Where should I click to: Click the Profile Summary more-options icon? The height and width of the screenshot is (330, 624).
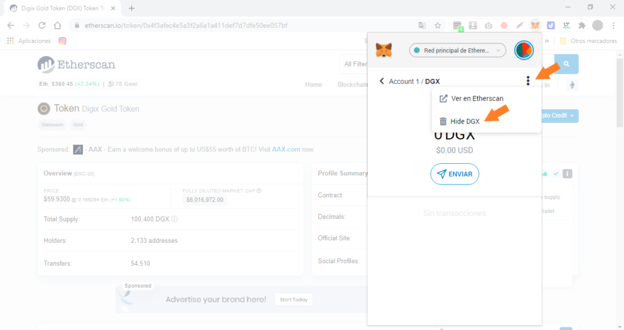tap(567, 174)
